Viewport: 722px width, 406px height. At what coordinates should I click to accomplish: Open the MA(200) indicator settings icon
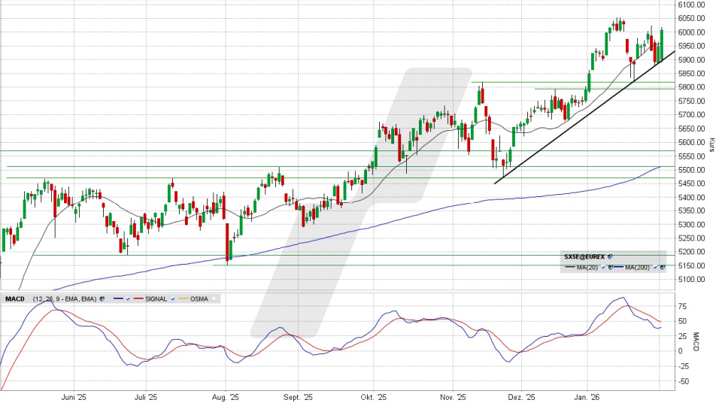coord(663,268)
